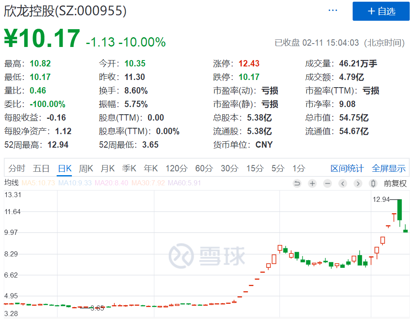Viewport: 411px width, 319px height.
Task: Click the 52周最高 value 12.94
Action: coord(58,145)
